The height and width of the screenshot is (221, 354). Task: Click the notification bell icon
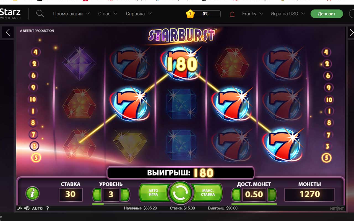point(232,14)
